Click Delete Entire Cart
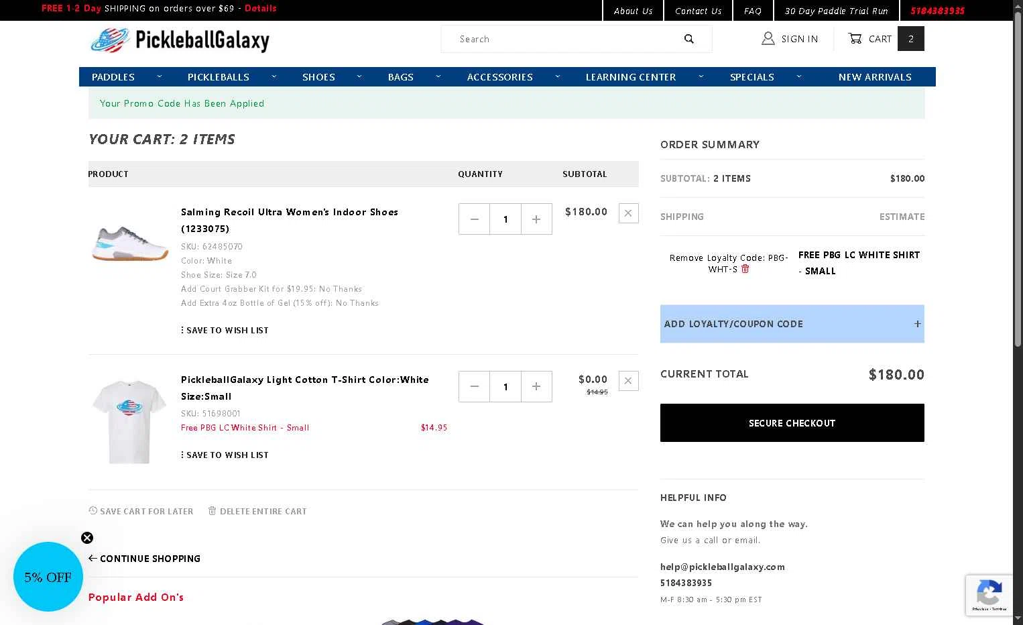Image resolution: width=1023 pixels, height=625 pixels. [x=257, y=511]
